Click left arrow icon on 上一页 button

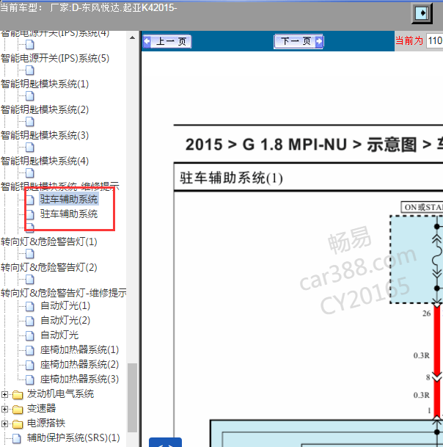click(147, 42)
